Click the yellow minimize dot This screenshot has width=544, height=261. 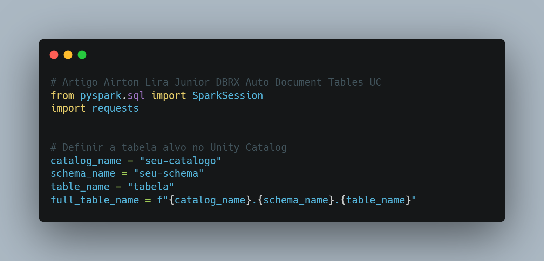(x=68, y=55)
